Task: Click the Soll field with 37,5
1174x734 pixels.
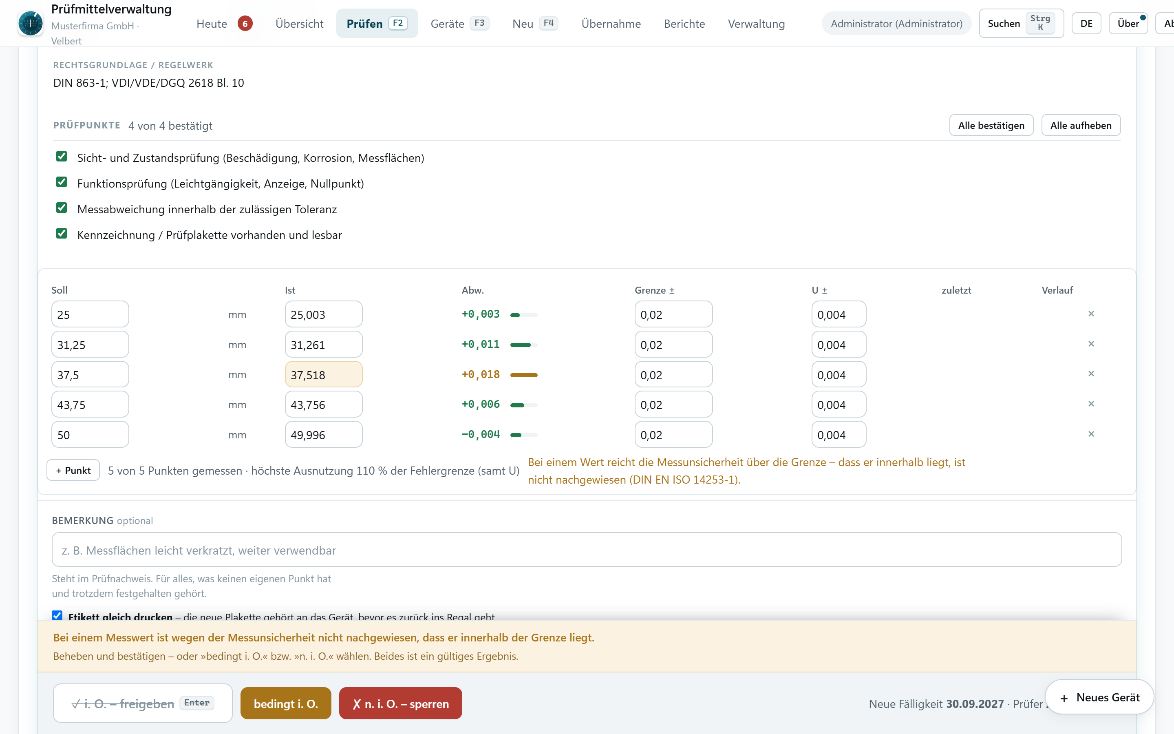Action: [90, 374]
